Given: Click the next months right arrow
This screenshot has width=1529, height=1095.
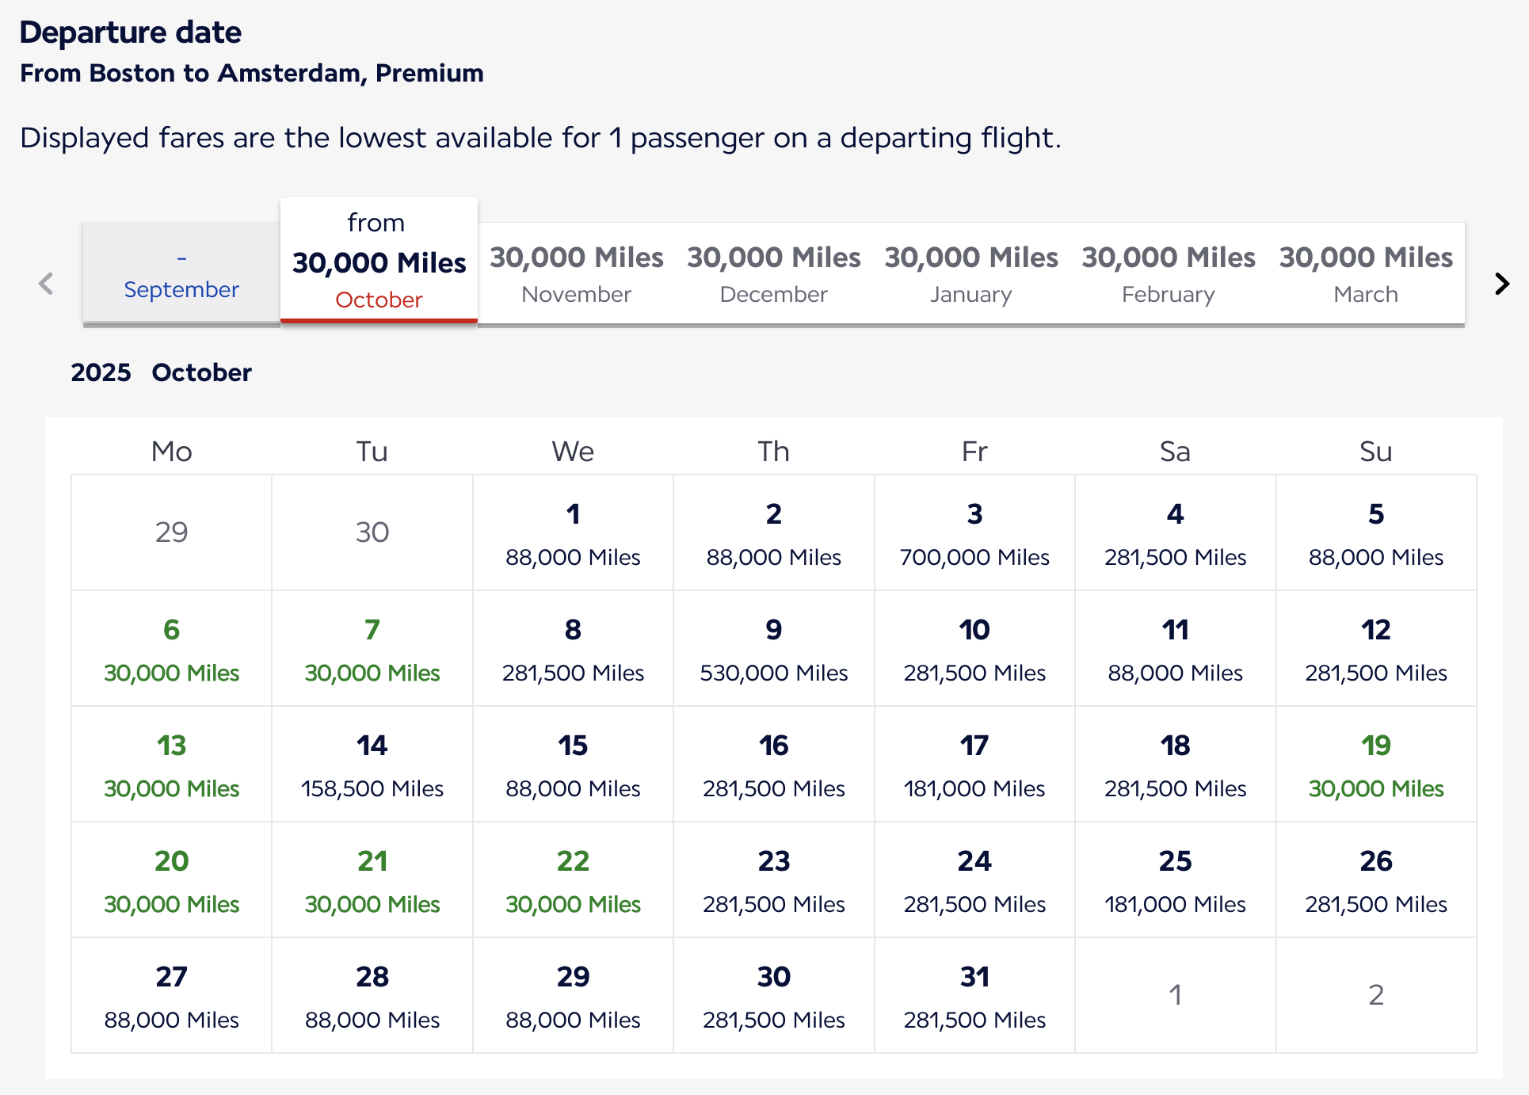Looking at the screenshot, I should pos(1501,284).
